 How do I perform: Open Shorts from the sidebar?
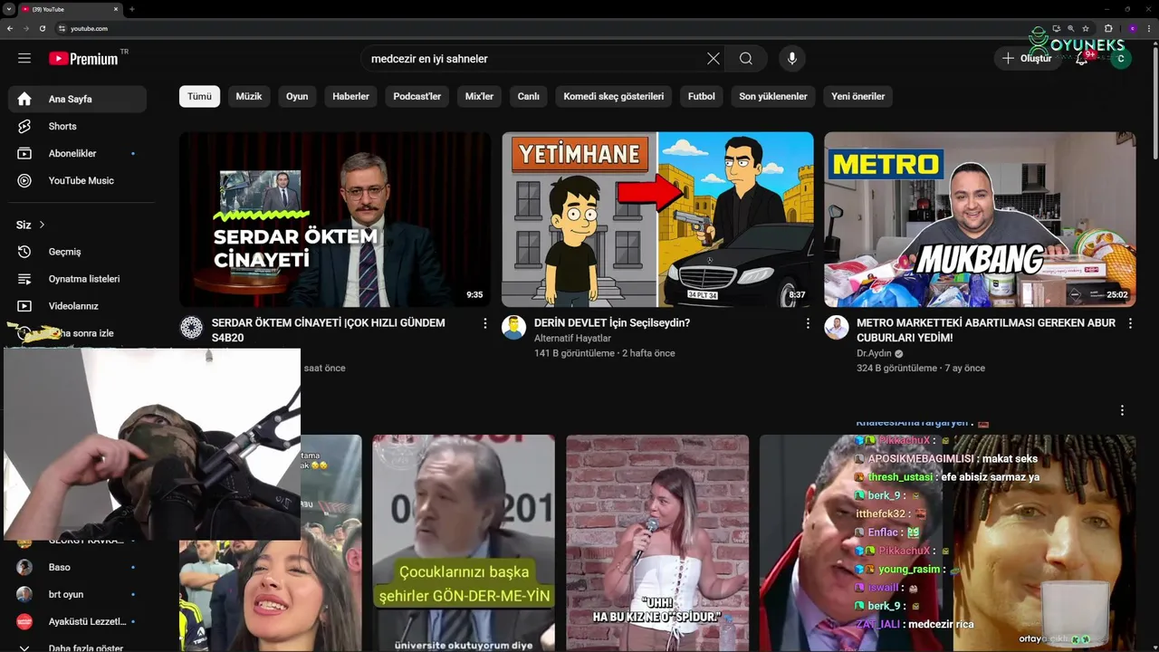click(x=77, y=126)
